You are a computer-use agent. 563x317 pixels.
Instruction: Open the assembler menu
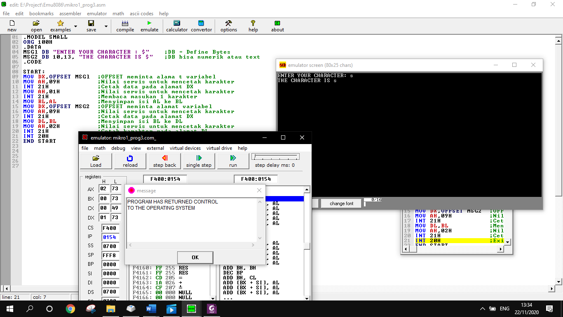point(70,14)
